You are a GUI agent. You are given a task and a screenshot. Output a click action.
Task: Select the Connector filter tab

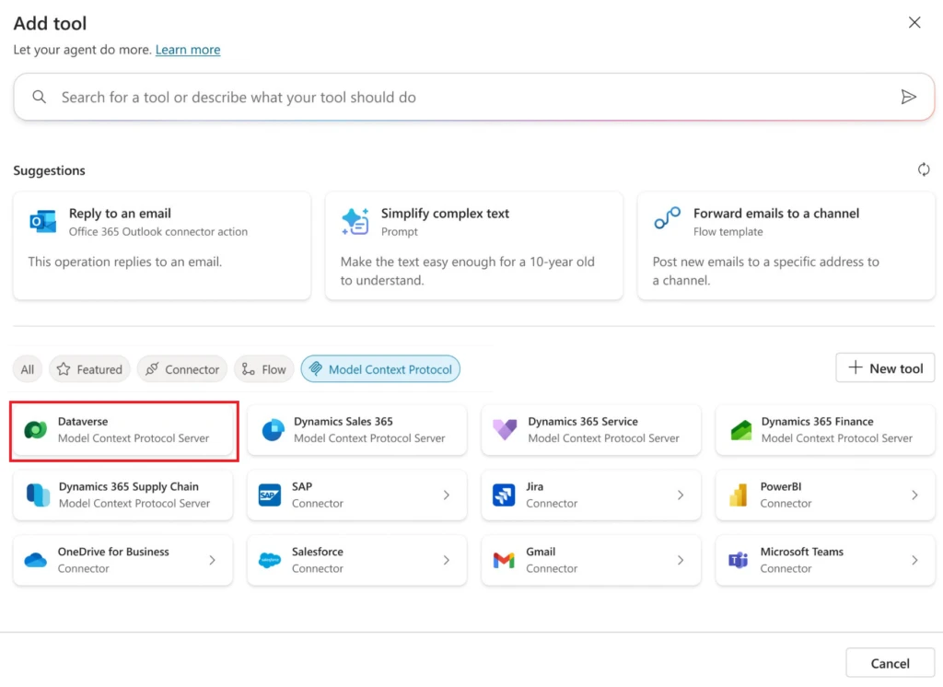(182, 369)
